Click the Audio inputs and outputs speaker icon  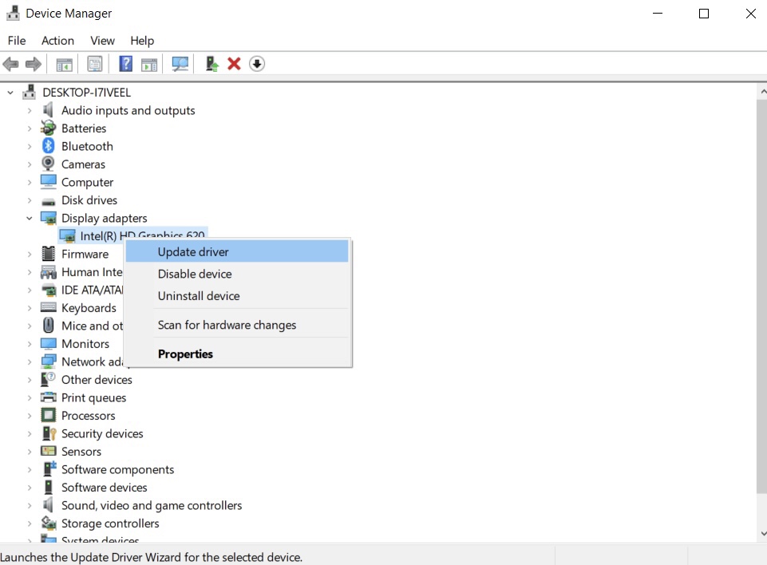(48, 110)
